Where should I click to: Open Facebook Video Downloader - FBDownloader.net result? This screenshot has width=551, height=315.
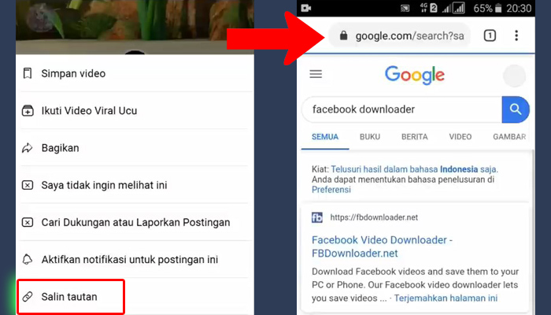click(382, 246)
